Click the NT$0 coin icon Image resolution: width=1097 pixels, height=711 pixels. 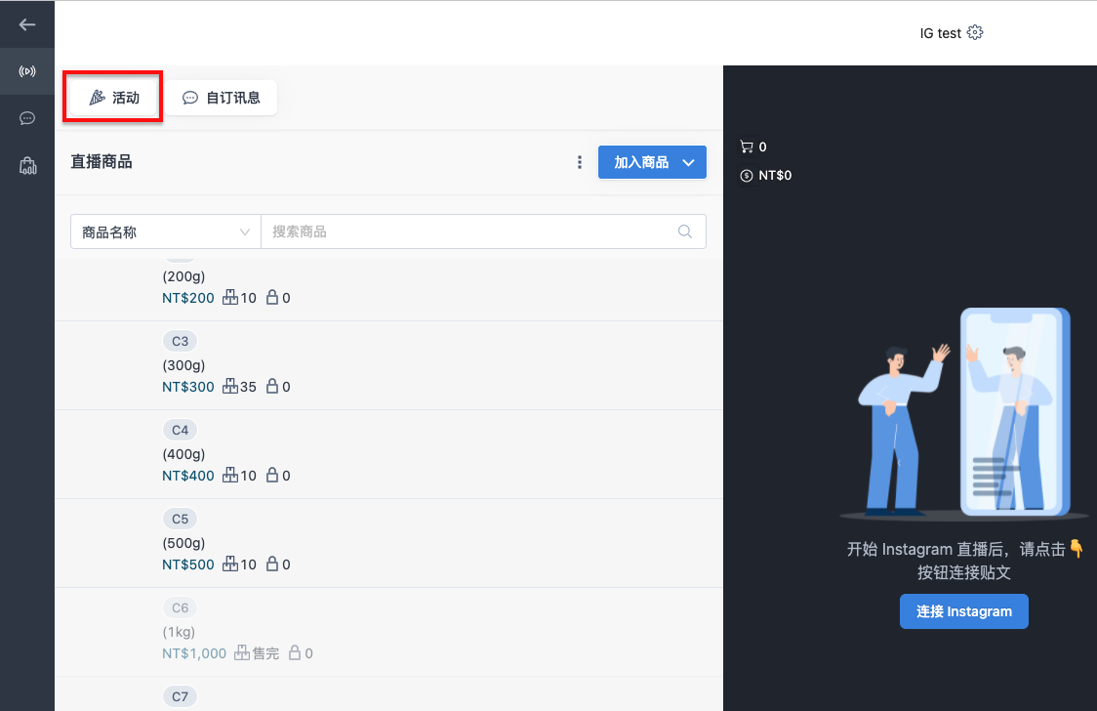[x=747, y=176]
